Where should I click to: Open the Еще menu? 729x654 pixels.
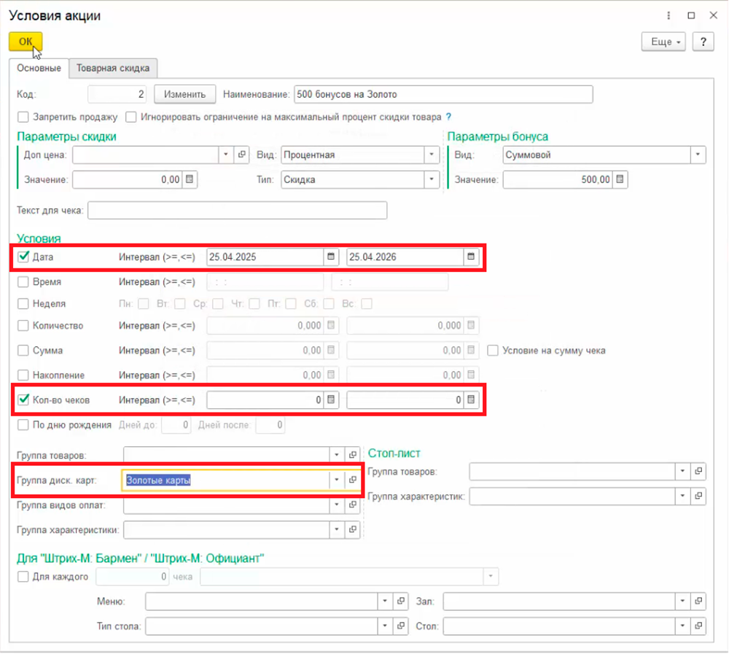(663, 42)
